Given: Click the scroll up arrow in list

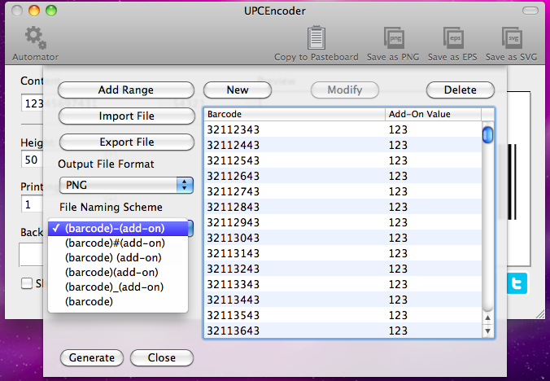Looking at the screenshot, I should 487,317.
